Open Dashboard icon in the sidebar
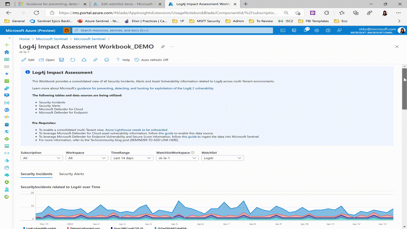Image resolution: width=407 pixels, height=229 pixels. [x=7, y=59]
